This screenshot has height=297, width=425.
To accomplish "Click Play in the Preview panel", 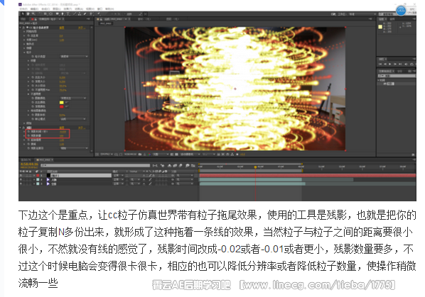I will pyautogui.click(x=390, y=64).
